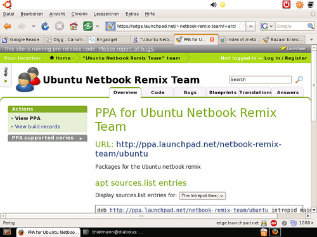Image resolution: width=317 pixels, height=237 pixels.
Task: Open the sync icon dropdown arrow
Action: [x=98, y=27]
